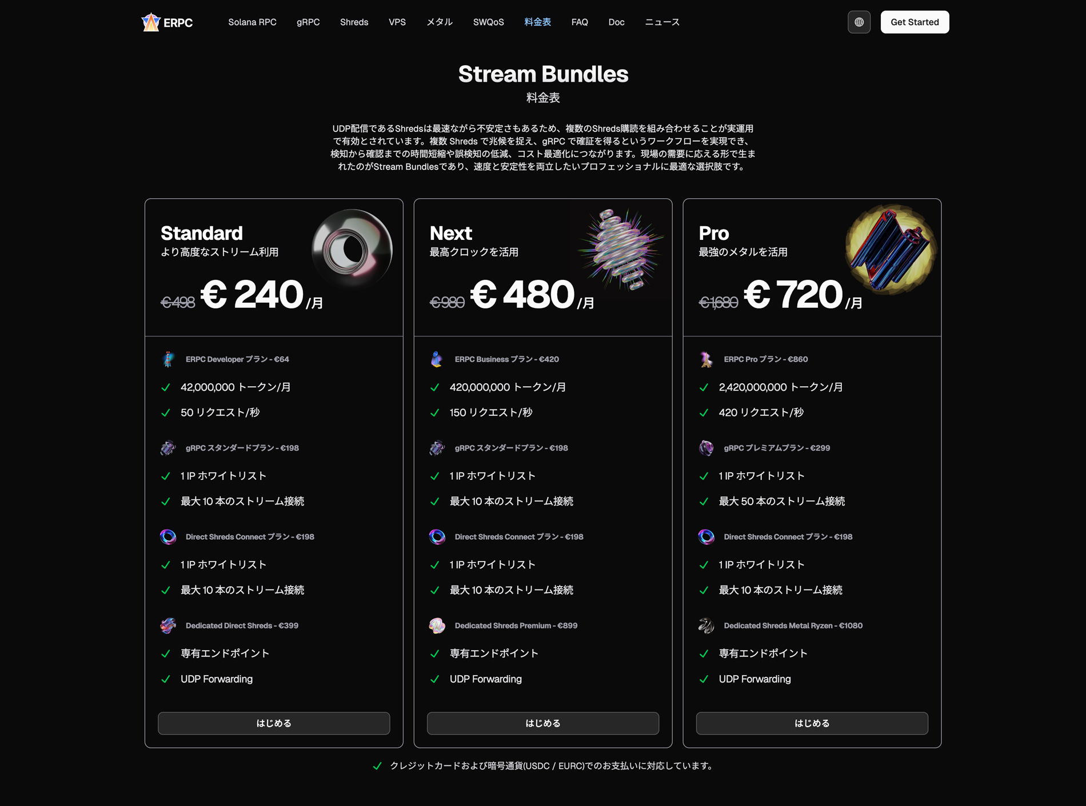Open the 料金表 navigation item
This screenshot has width=1086, height=806.
(x=536, y=22)
